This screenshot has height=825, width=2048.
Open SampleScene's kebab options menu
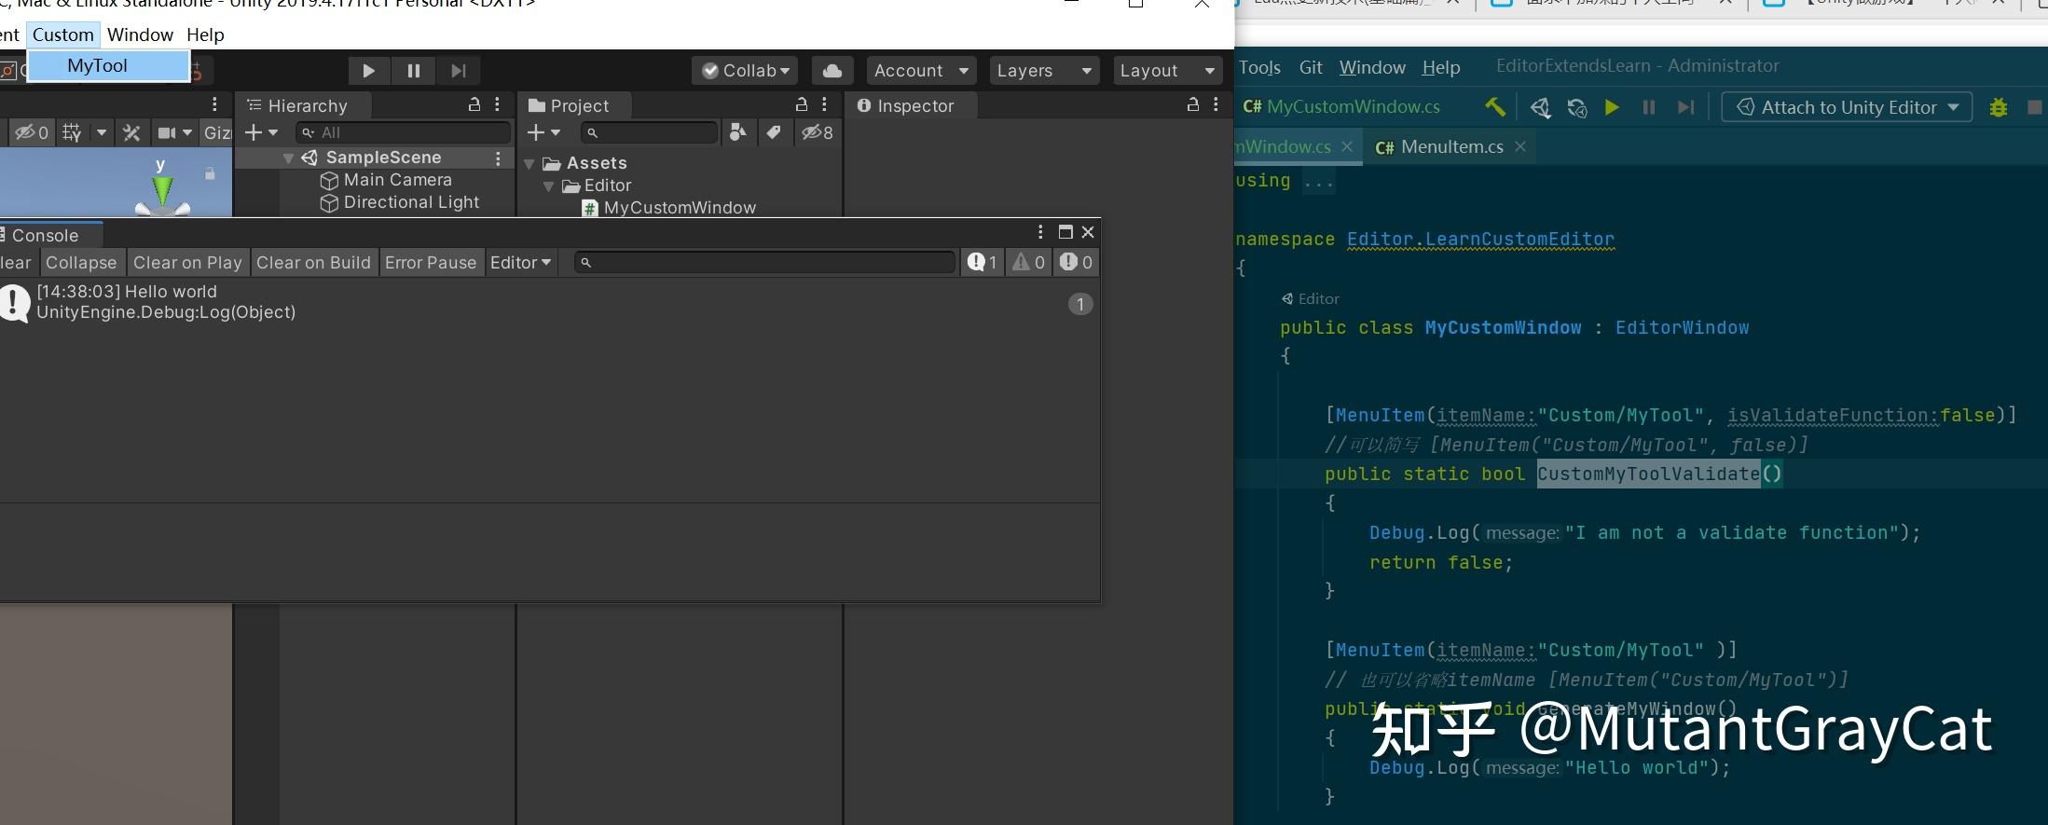click(x=498, y=158)
